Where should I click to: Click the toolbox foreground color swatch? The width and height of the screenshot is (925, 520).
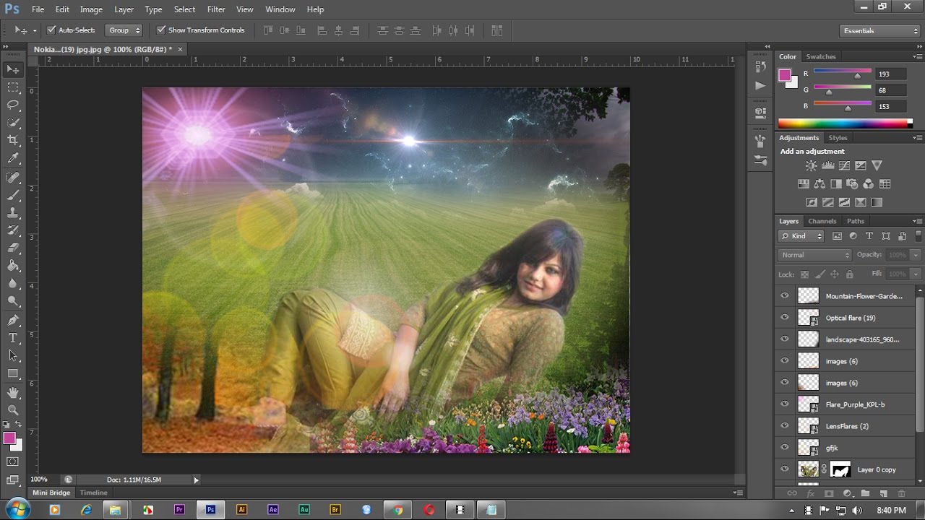point(9,438)
